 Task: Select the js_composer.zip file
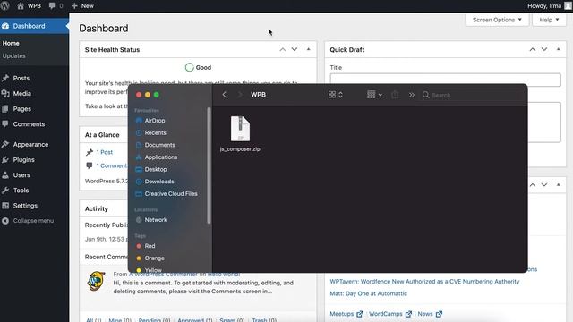[240, 133]
